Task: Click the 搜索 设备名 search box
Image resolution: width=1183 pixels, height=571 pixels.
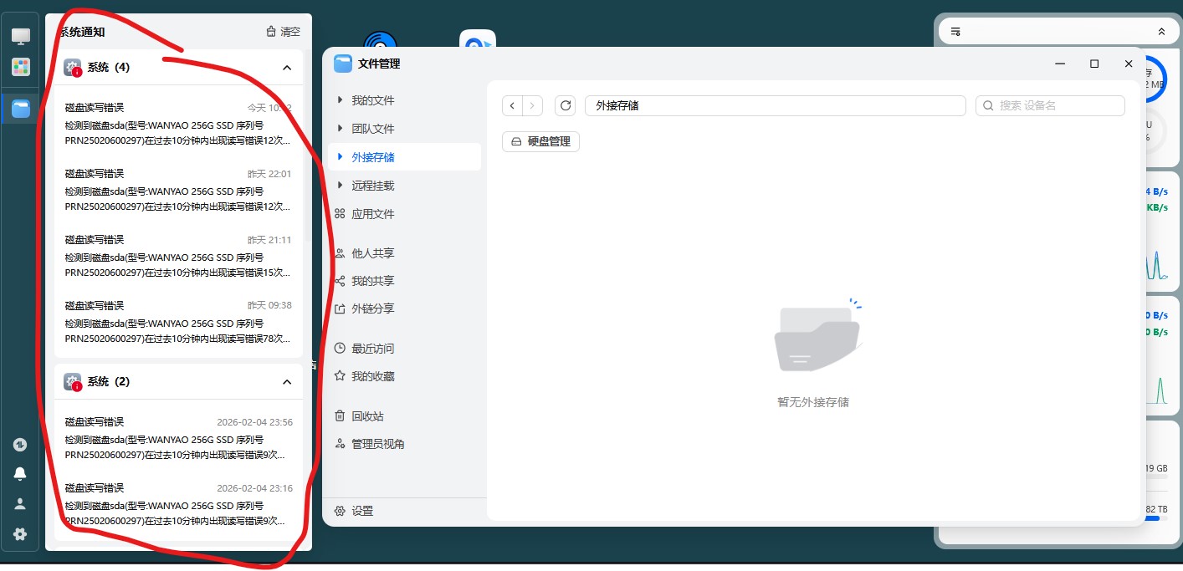Action: (x=1050, y=106)
